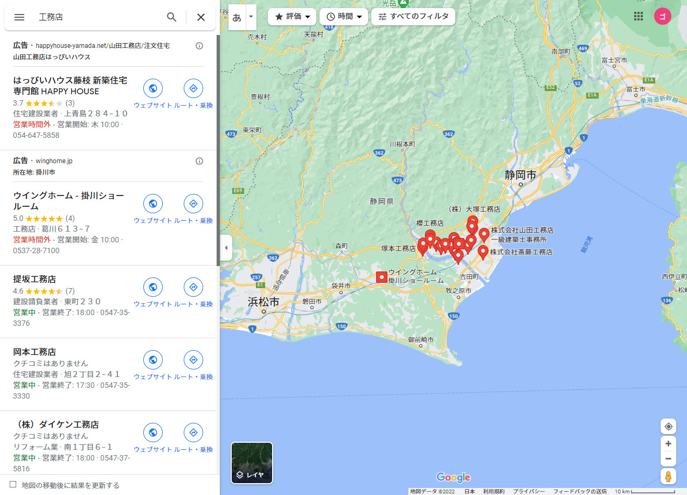Open すべてのフィルタ all filters
Screen dimensions: 687x495
(x=413, y=17)
